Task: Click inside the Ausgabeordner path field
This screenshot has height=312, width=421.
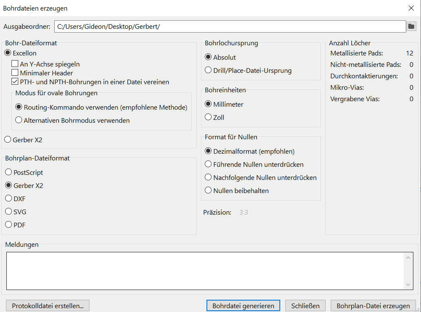Action: (x=229, y=27)
